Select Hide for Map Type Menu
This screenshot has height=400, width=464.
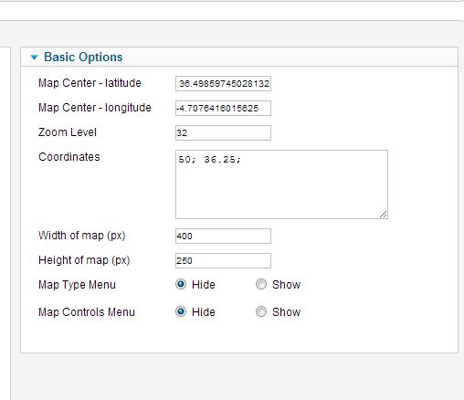pos(181,284)
